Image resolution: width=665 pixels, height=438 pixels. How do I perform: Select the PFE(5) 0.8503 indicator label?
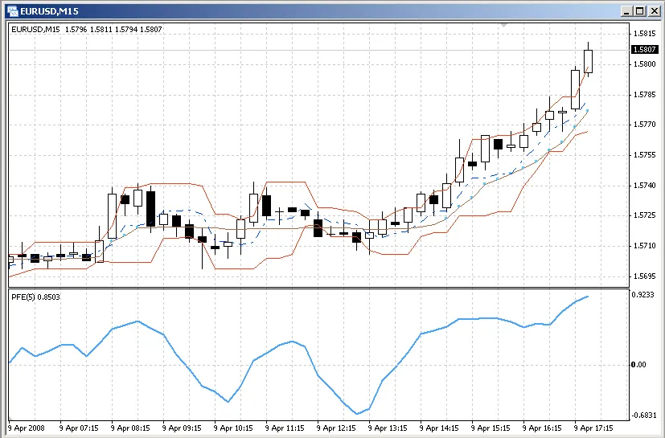tap(36, 297)
